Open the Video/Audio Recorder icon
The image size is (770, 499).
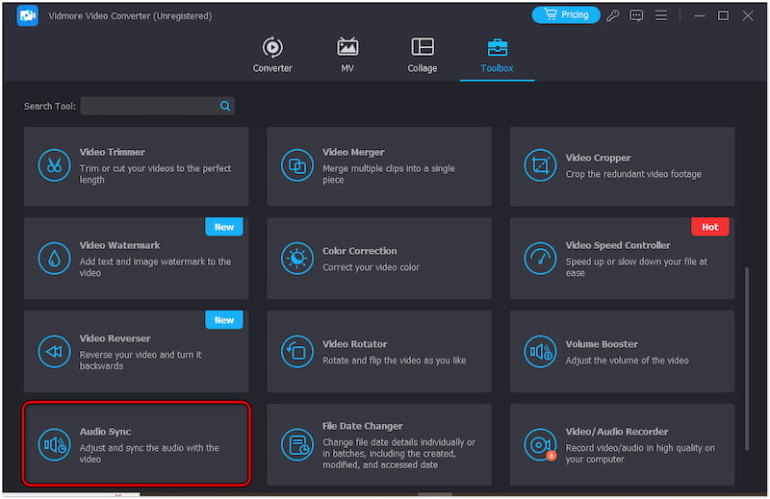[540, 444]
